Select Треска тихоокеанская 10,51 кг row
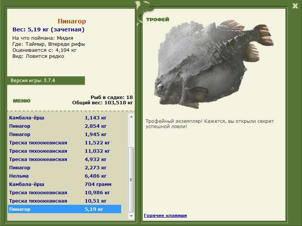This screenshot has width=302, height=226. 64,201
